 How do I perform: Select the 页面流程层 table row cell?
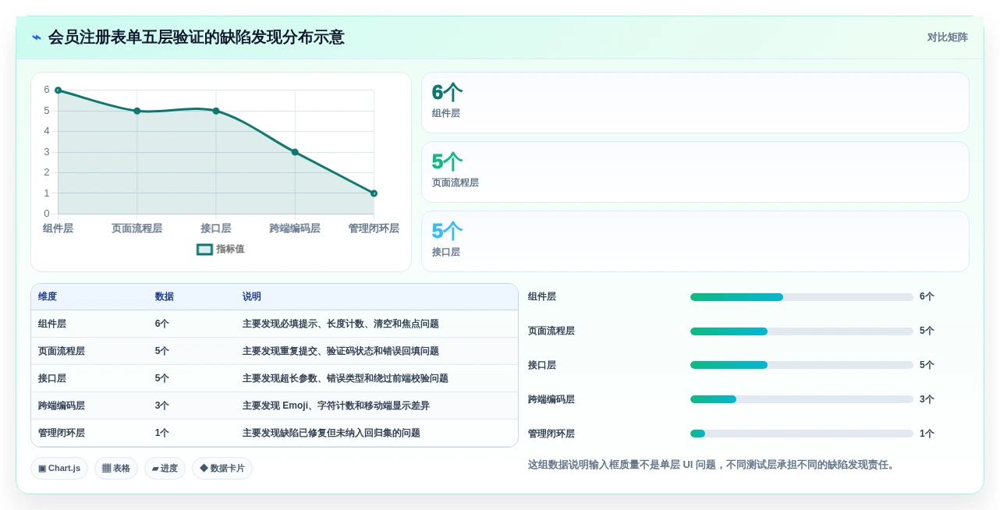coord(62,351)
